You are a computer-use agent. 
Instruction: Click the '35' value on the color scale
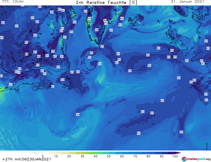[x=82, y=156]
